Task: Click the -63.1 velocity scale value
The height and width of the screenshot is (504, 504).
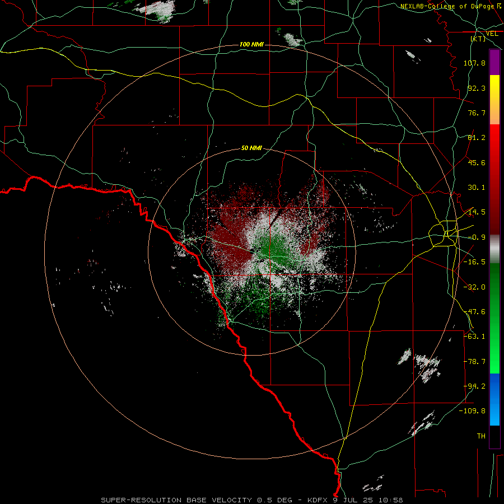Action: [x=474, y=337]
